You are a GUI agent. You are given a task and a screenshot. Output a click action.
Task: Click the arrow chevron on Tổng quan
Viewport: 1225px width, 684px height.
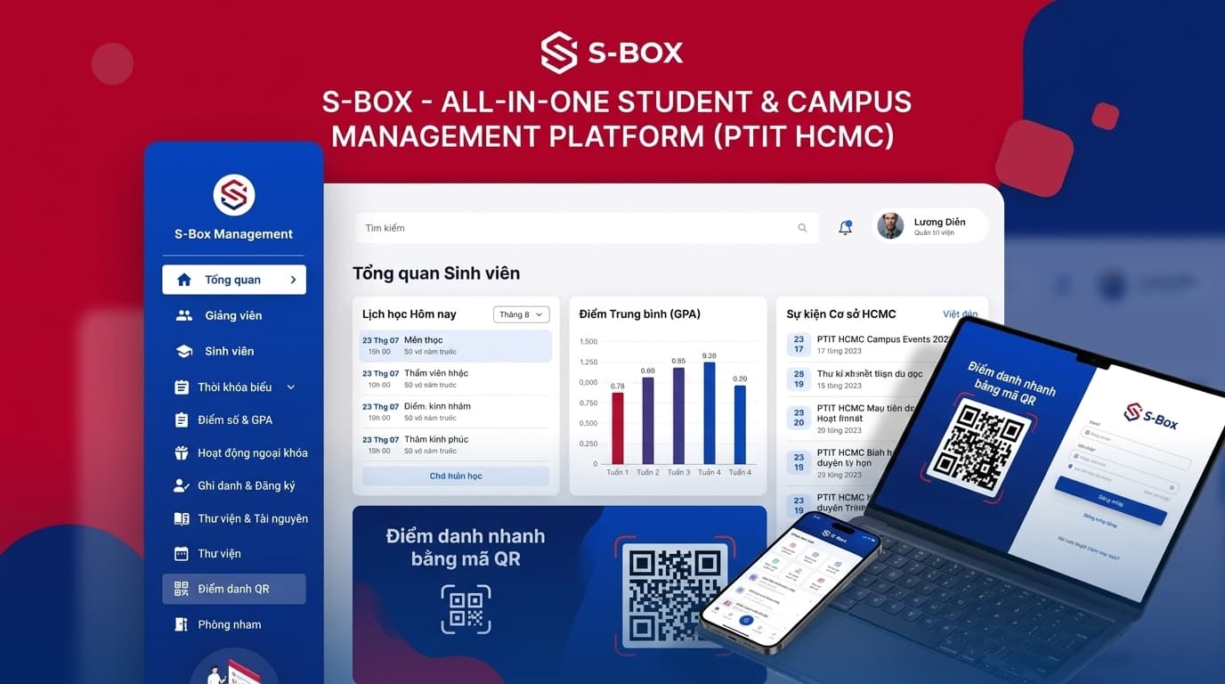pyautogui.click(x=293, y=280)
